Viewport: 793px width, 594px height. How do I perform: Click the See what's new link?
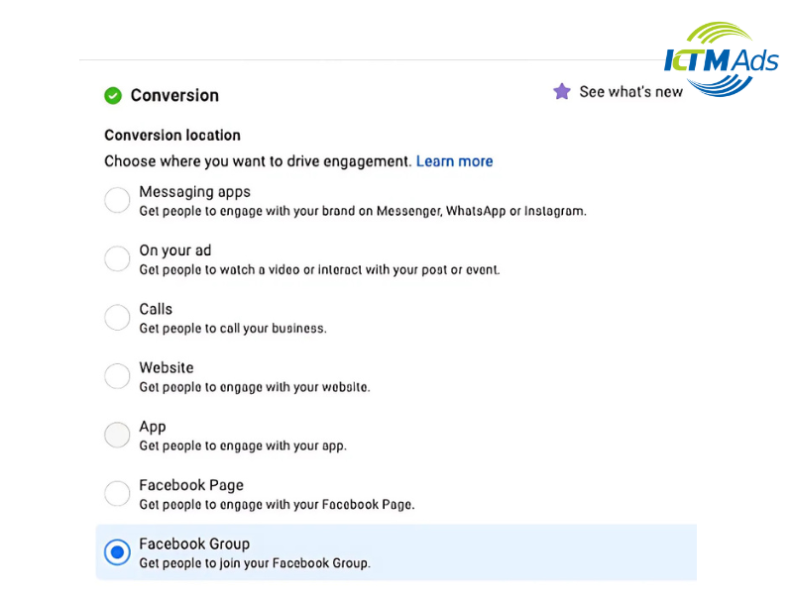click(630, 92)
